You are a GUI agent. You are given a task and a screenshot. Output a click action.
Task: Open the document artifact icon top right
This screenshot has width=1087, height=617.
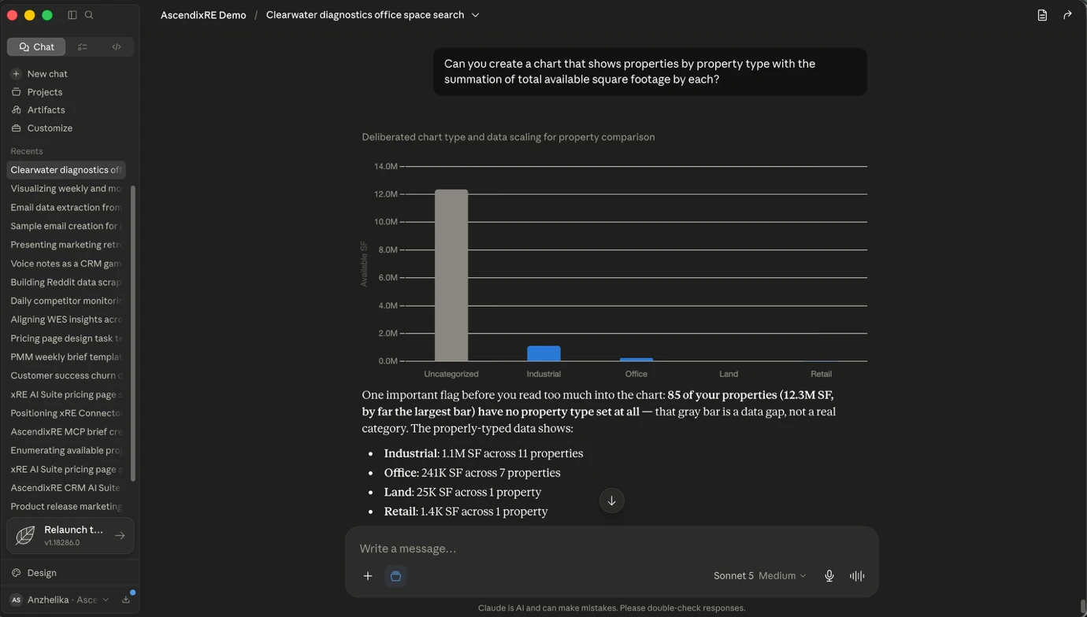[1042, 15]
